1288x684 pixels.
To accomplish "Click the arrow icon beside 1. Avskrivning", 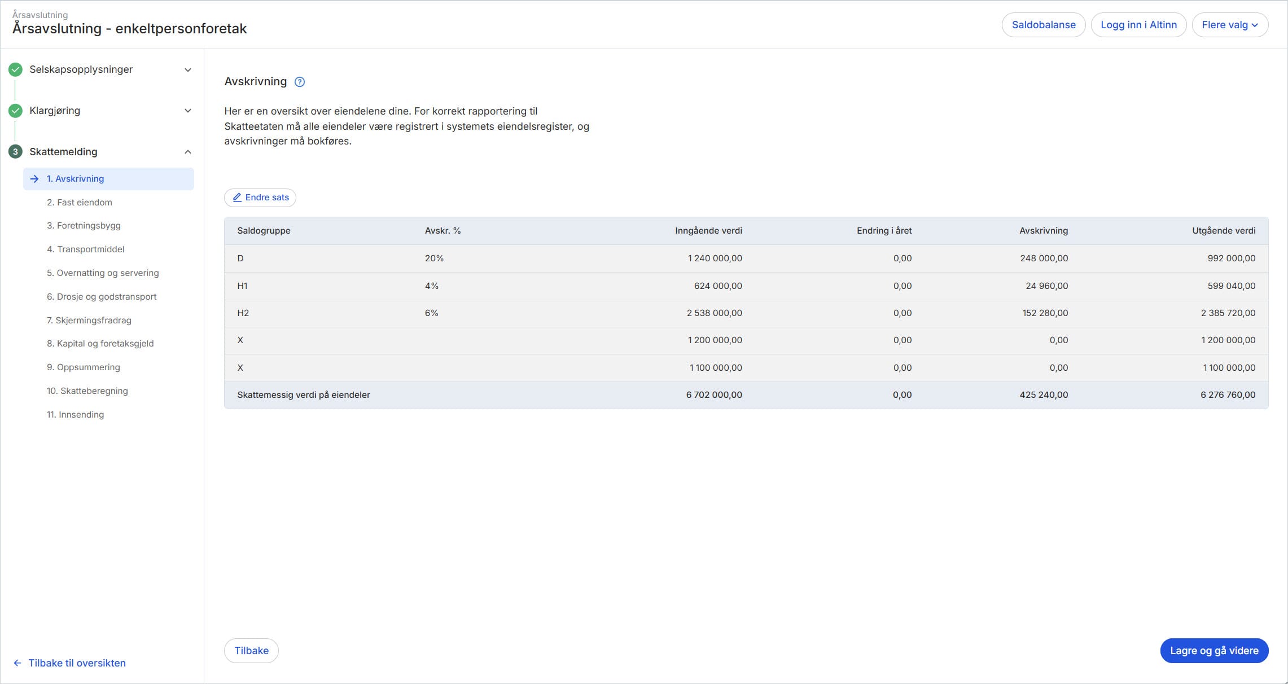I will [34, 179].
